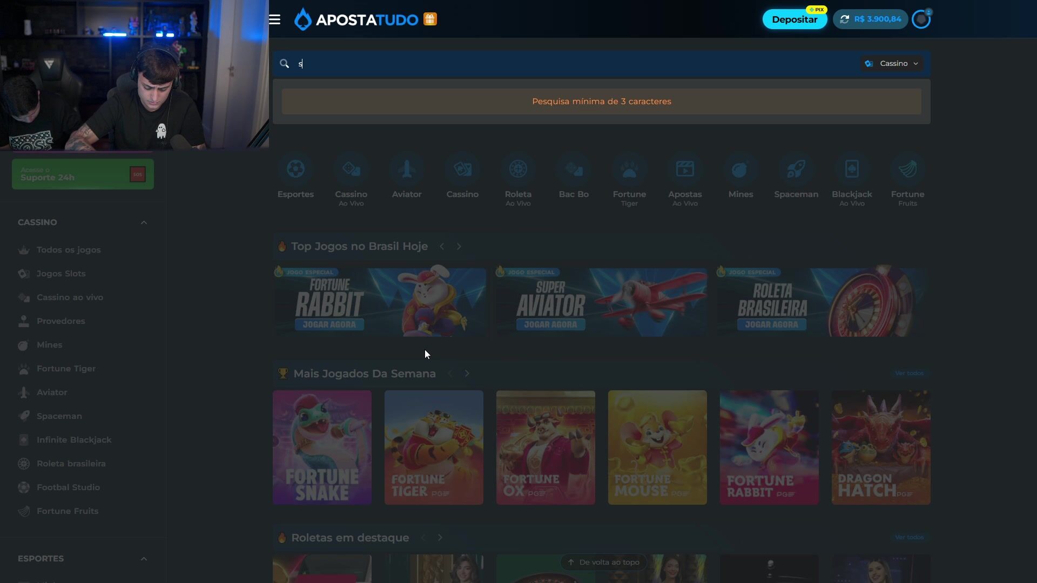
Task: Open Aviator category plane icon
Action: 407,169
